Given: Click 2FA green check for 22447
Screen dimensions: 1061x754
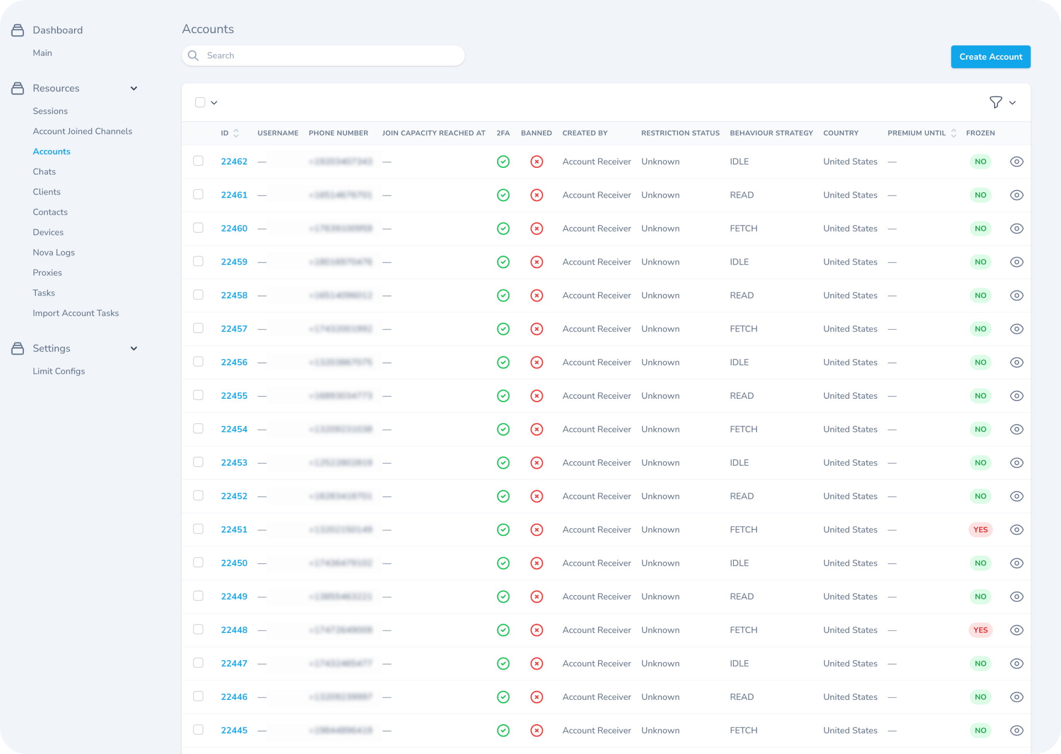Looking at the screenshot, I should [503, 663].
